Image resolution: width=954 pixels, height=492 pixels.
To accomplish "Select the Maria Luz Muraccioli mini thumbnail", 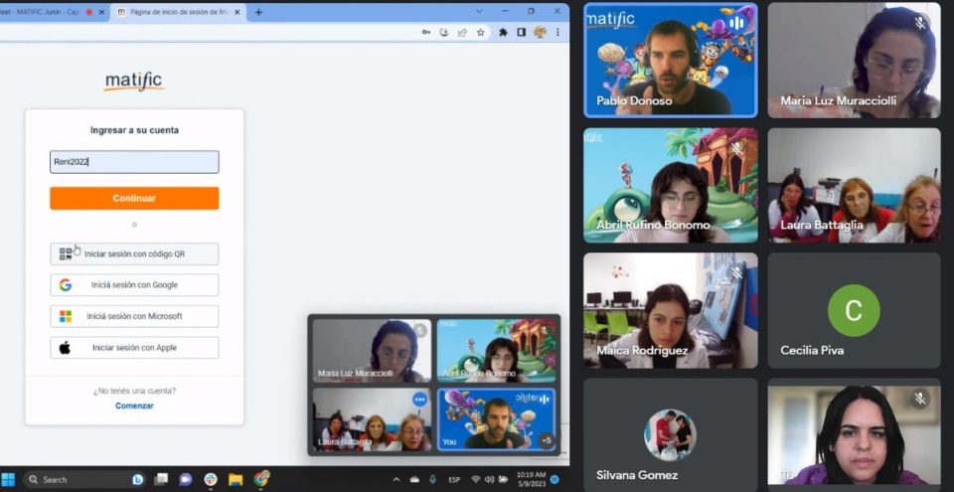I will 372,351.
